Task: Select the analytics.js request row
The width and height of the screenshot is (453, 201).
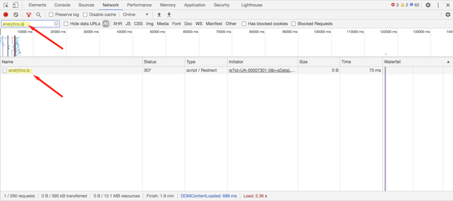Action: click(x=226, y=70)
